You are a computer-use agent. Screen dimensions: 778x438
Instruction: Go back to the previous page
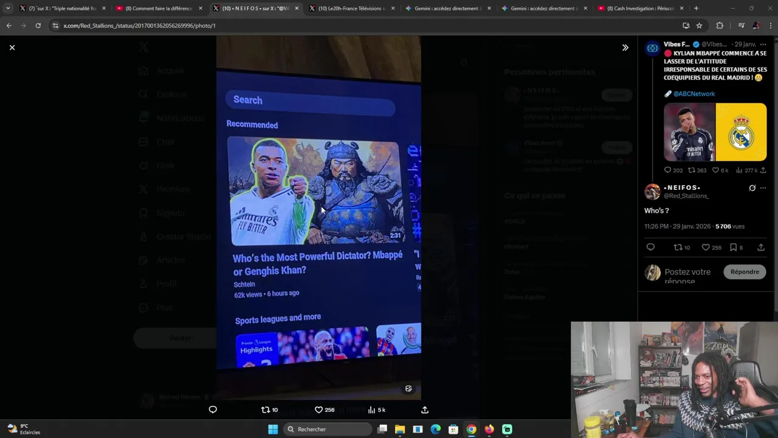coord(9,26)
